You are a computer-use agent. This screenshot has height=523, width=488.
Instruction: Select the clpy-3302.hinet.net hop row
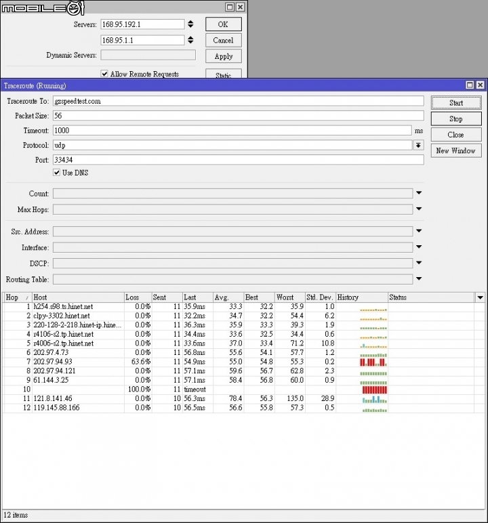tap(244, 316)
